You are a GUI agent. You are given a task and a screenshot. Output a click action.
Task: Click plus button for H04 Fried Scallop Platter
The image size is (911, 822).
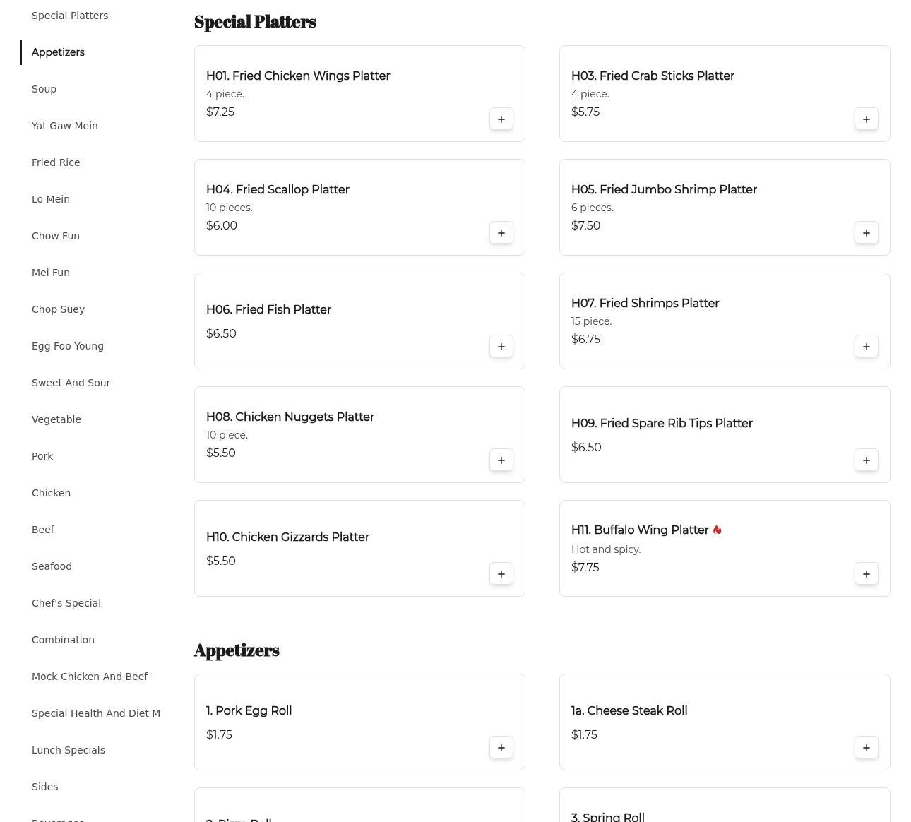[x=501, y=233]
